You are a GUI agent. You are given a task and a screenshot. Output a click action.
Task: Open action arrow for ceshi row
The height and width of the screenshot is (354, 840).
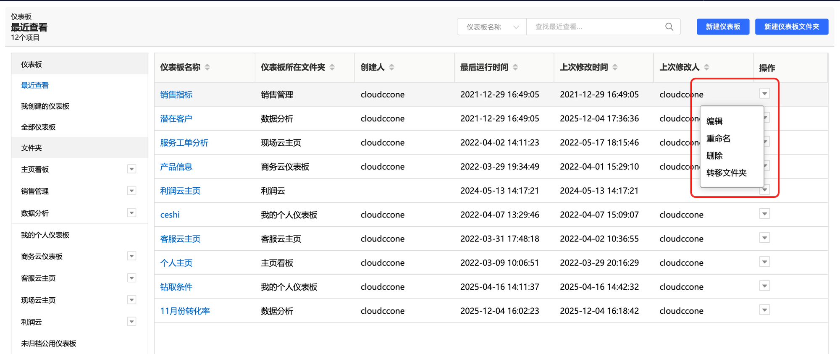764,214
